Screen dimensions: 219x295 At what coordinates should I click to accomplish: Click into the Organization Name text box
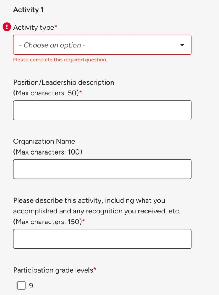(102, 169)
